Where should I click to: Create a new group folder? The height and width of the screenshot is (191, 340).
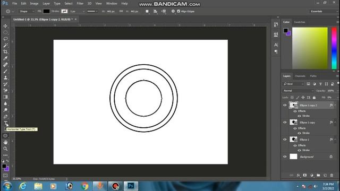click(318, 175)
